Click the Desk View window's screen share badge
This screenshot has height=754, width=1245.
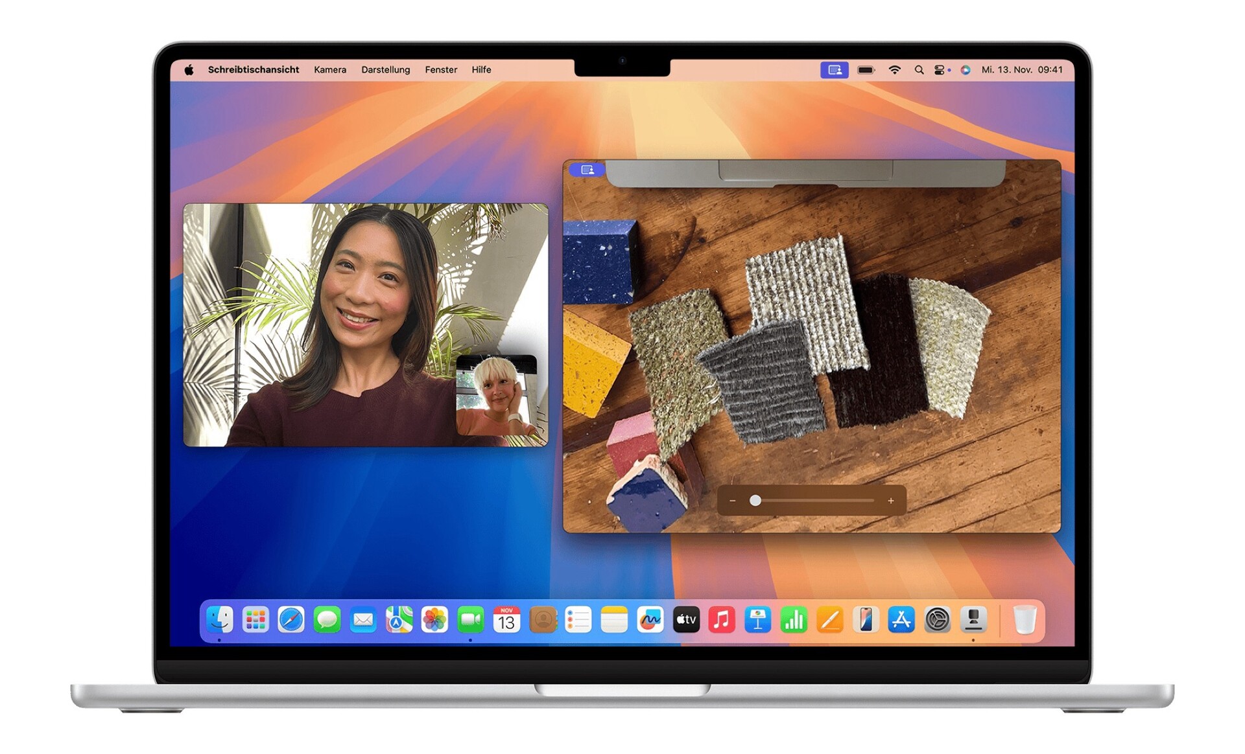(587, 170)
